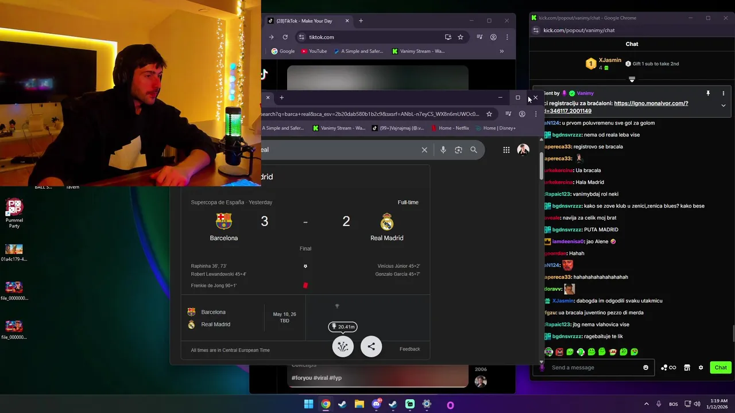The width and height of the screenshot is (735, 413).
Task: Open Pummel Party desktop shortcut
Action: [x=14, y=214]
